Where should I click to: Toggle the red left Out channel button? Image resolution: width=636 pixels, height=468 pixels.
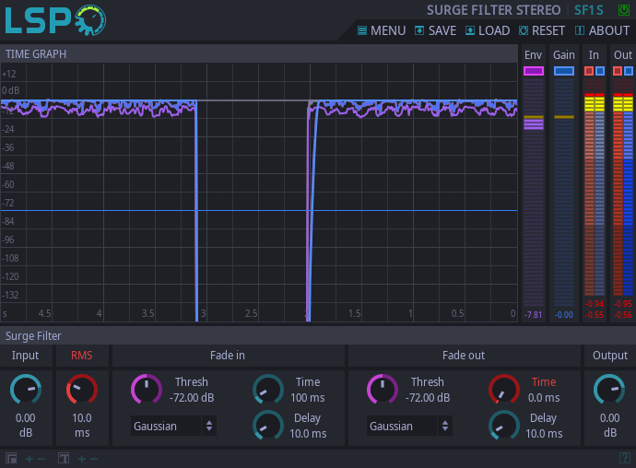tap(618, 71)
